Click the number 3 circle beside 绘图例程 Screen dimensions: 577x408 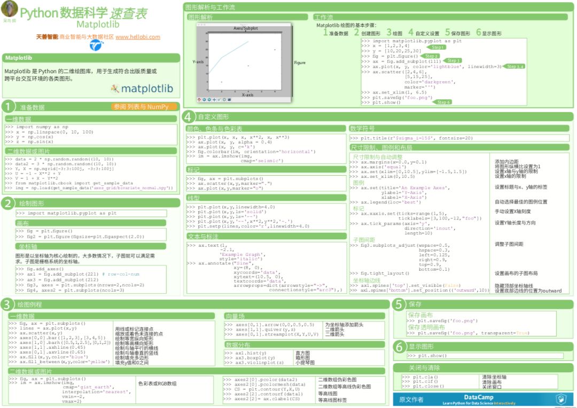pos(7,304)
